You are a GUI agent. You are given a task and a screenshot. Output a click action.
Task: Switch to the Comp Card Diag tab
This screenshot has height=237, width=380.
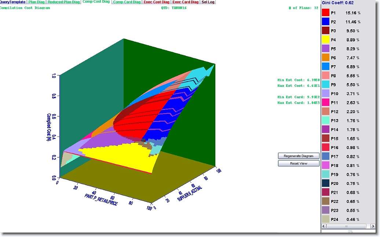[x=127, y=2]
